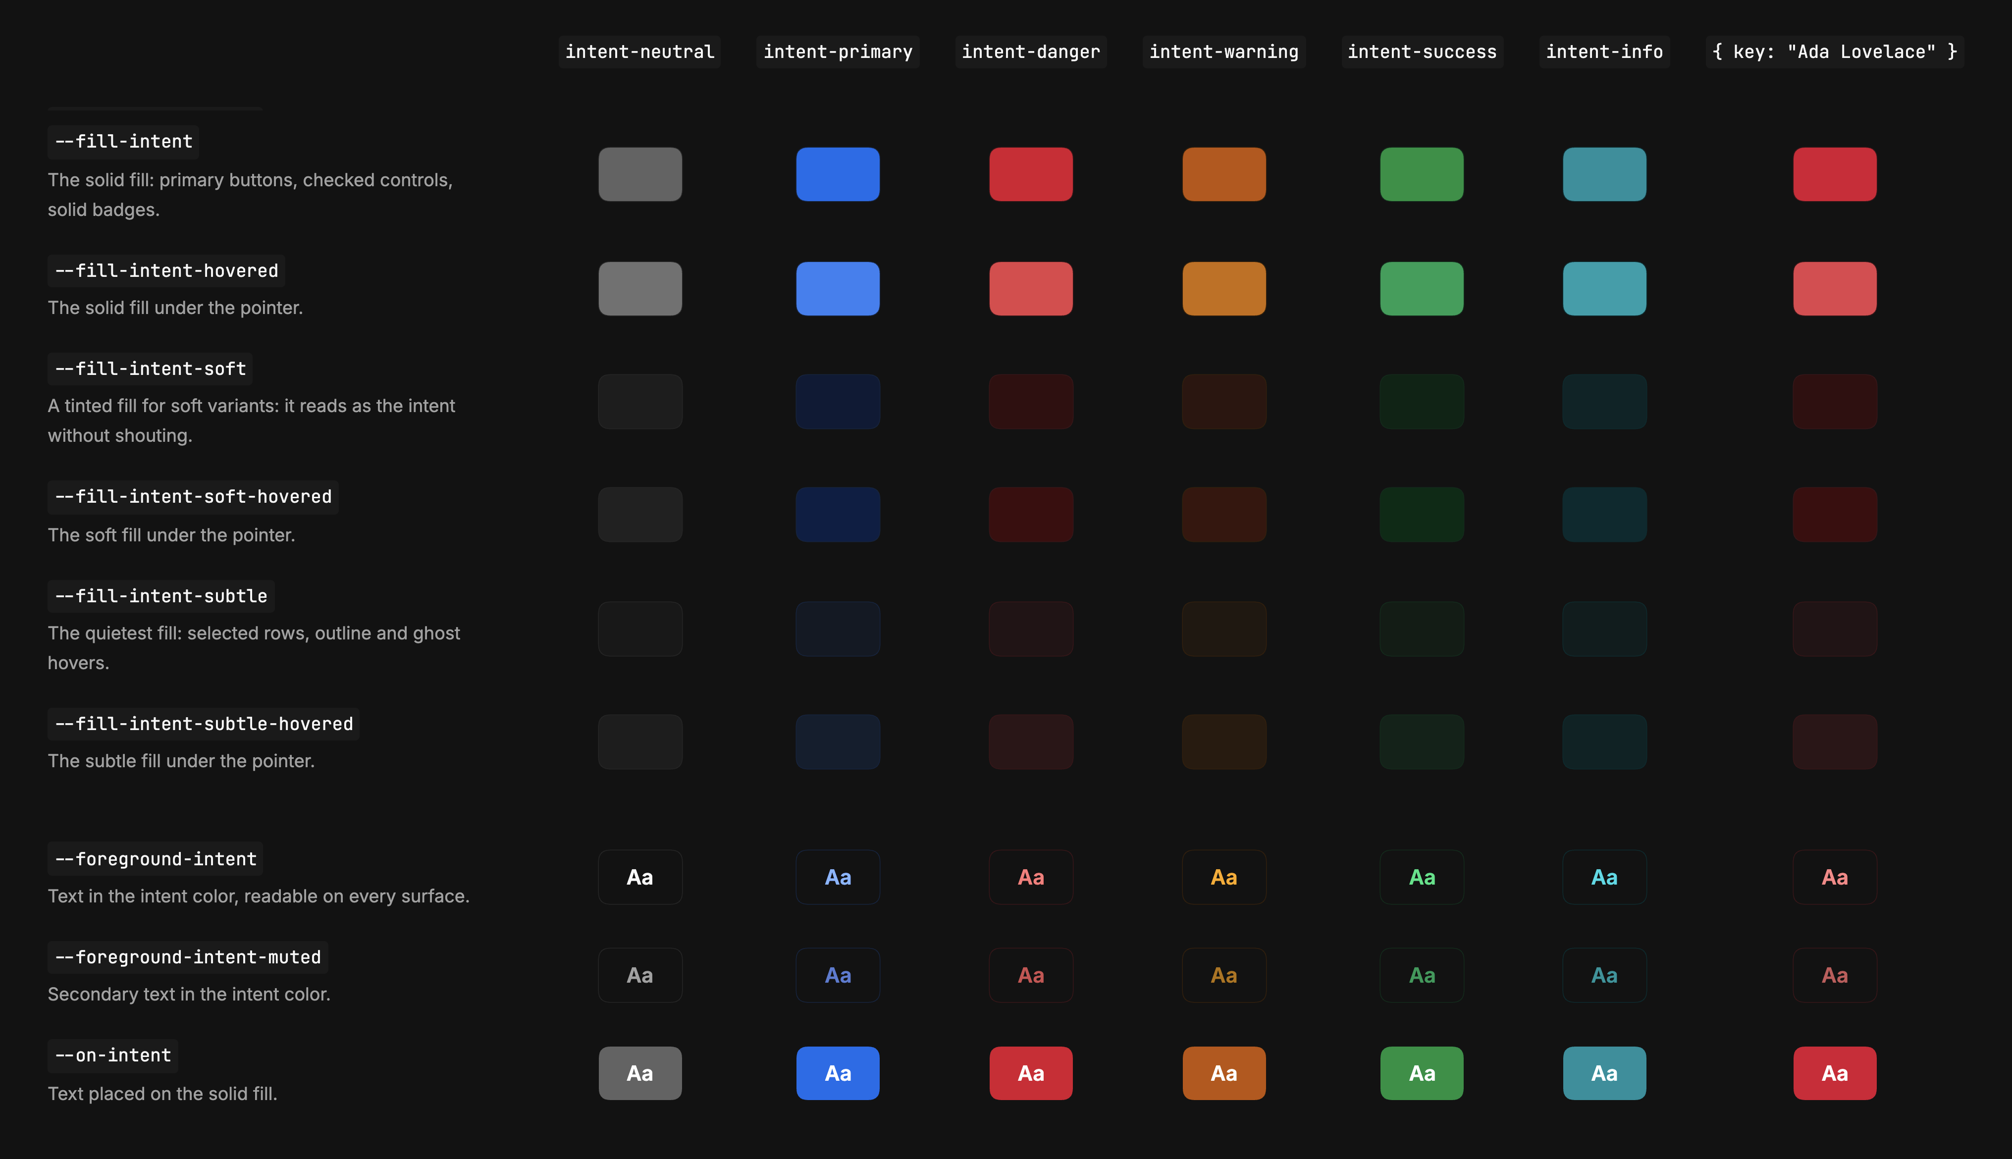
Task: Choose the --fill-intent-subtle swatch under intent-neutral
Action: pos(640,629)
